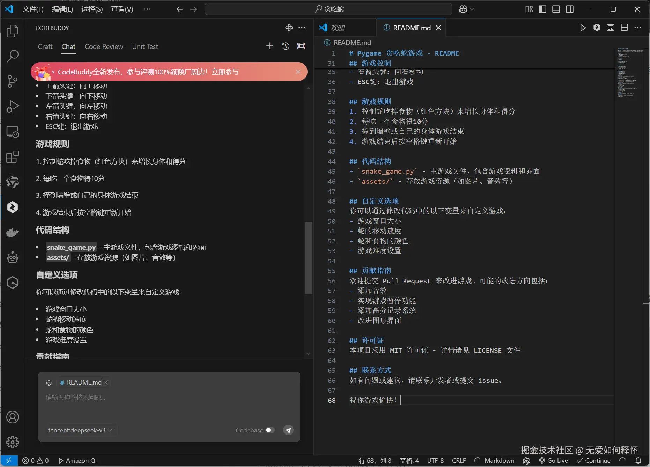650x467 pixels.
Task: Open the Search view in activity bar
Action: pyautogui.click(x=13, y=56)
